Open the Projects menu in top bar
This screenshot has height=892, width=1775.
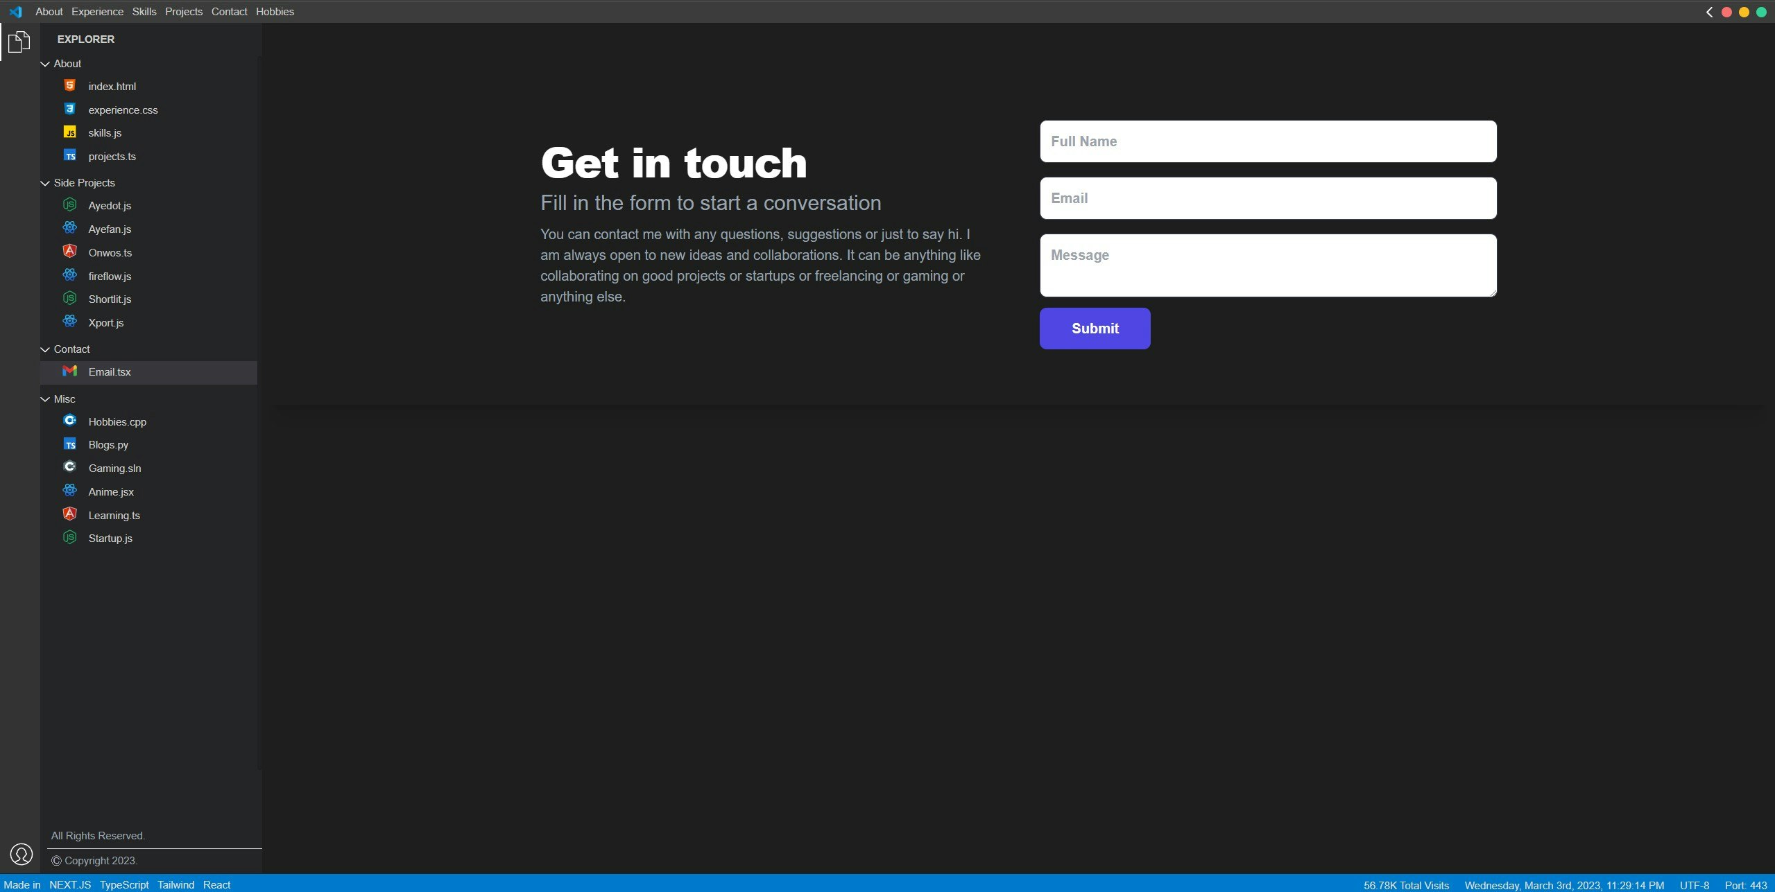point(184,12)
